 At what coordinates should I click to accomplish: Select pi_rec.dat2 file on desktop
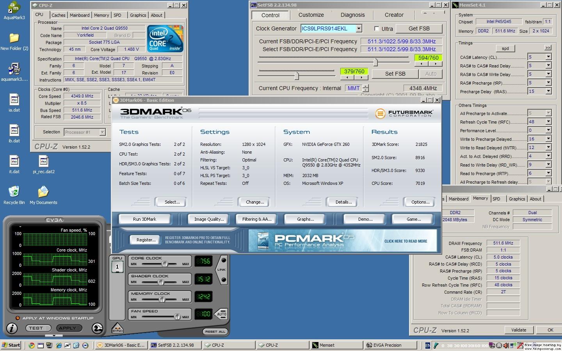[43, 164]
